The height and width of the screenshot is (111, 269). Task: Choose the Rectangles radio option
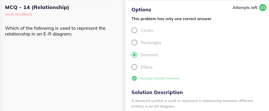(134, 43)
